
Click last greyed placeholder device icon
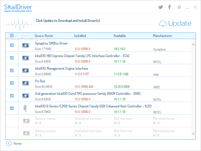pos(26,133)
